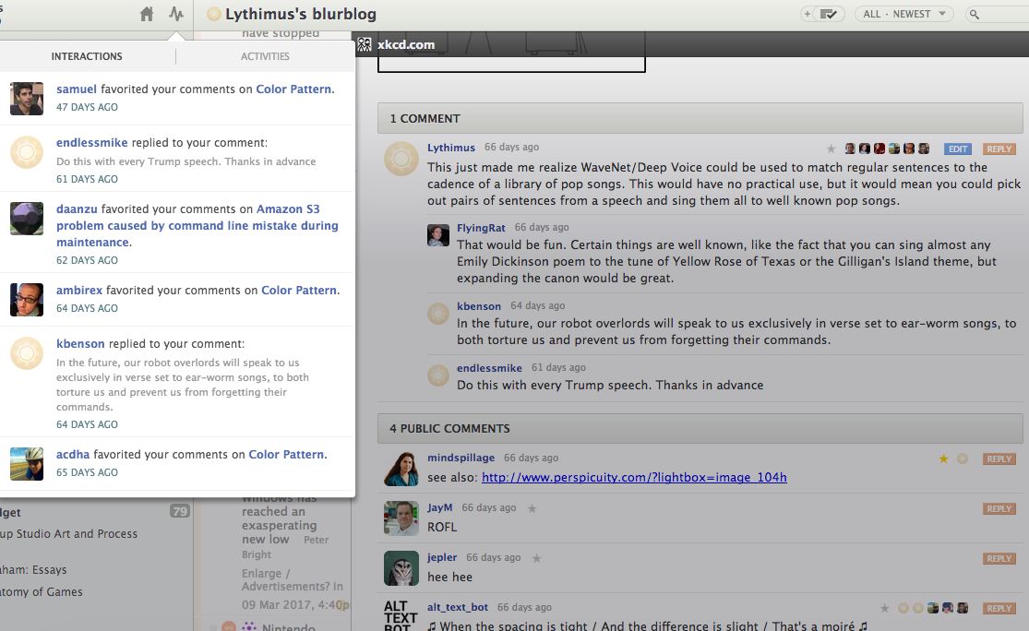Open jepler username link

(442, 557)
